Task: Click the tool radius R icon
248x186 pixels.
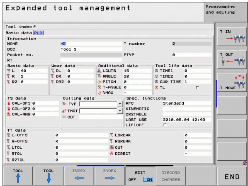Action: pyautogui.click(x=8, y=76)
